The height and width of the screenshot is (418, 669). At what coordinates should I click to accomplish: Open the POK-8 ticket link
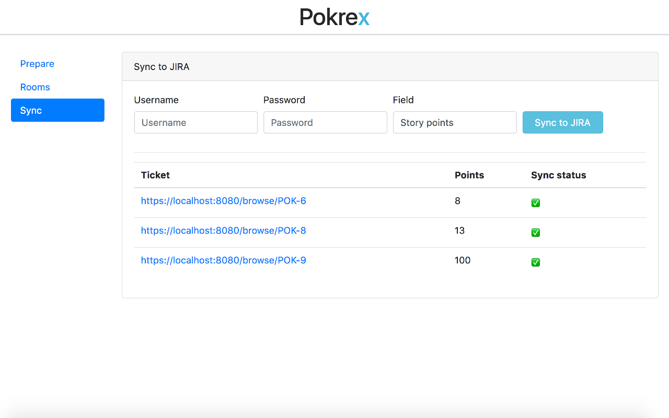[x=223, y=230]
